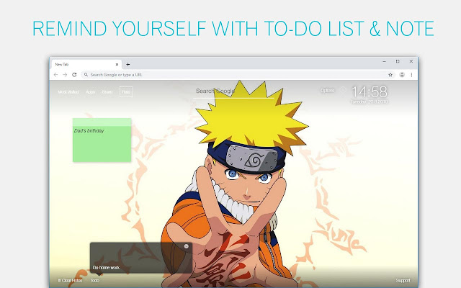Open the Most Visited menu
This screenshot has width=461, height=288.
(68, 92)
